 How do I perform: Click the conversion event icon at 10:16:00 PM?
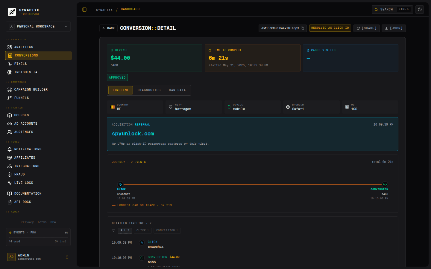click(x=142, y=258)
